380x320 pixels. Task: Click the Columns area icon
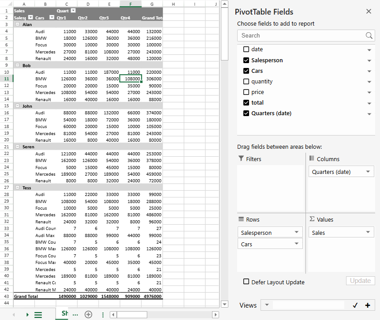point(312,158)
